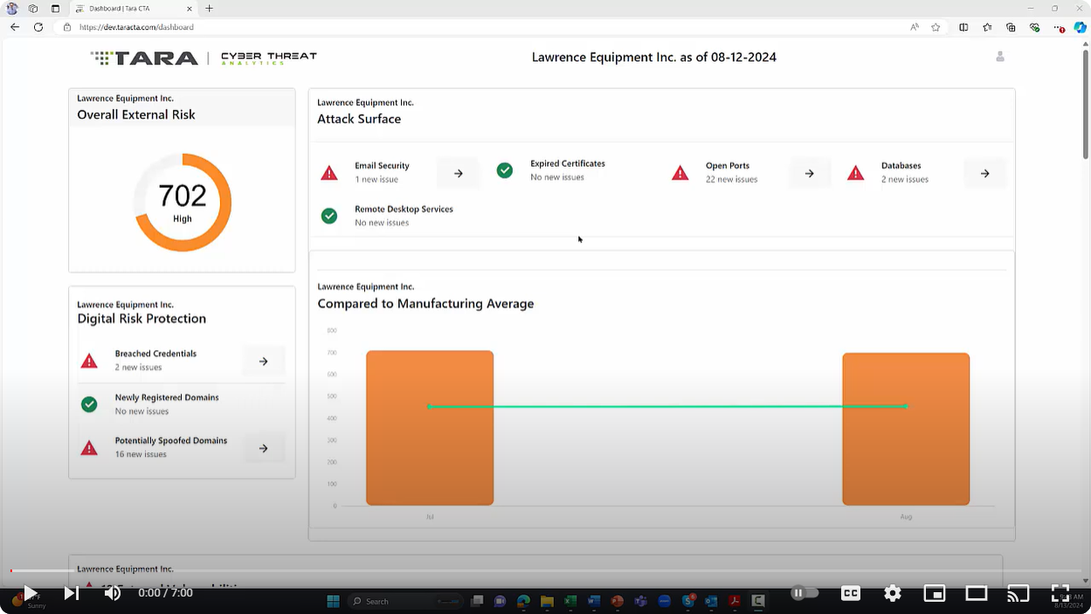Skip to the next video

point(72,593)
